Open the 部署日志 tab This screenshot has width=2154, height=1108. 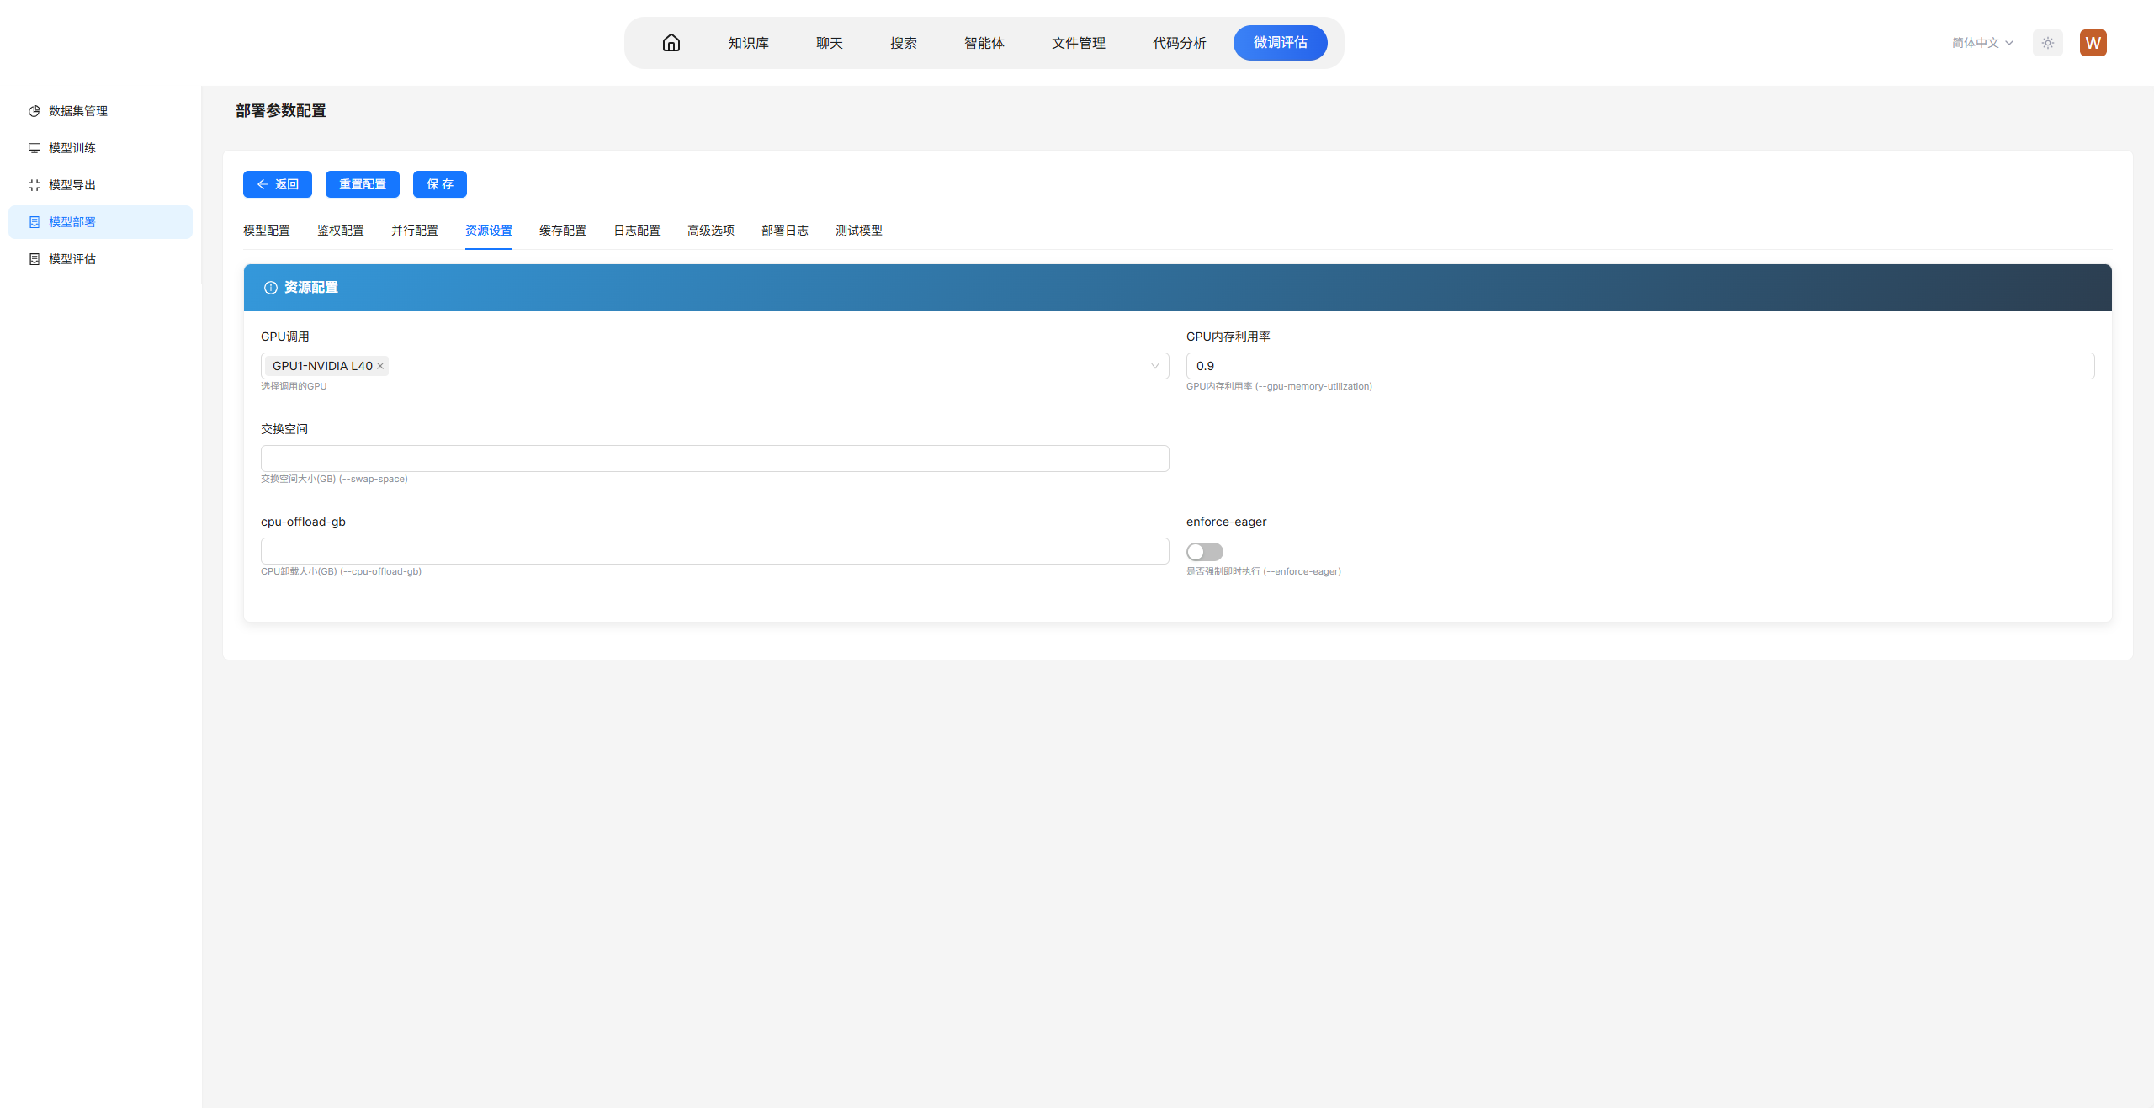[784, 231]
